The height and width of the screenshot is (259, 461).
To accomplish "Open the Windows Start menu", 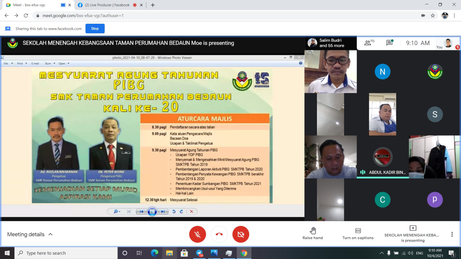I will tap(7, 253).
